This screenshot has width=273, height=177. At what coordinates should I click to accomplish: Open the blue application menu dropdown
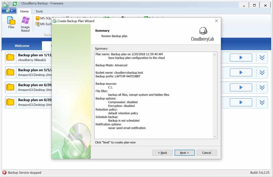9,11
